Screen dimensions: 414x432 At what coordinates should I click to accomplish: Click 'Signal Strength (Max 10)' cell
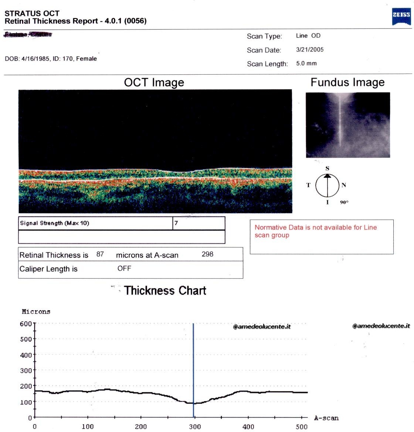pos(95,223)
